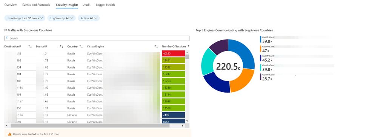The width and height of the screenshot is (377, 137).
Task: Select the Security Insights tab
Action: click(67, 5)
